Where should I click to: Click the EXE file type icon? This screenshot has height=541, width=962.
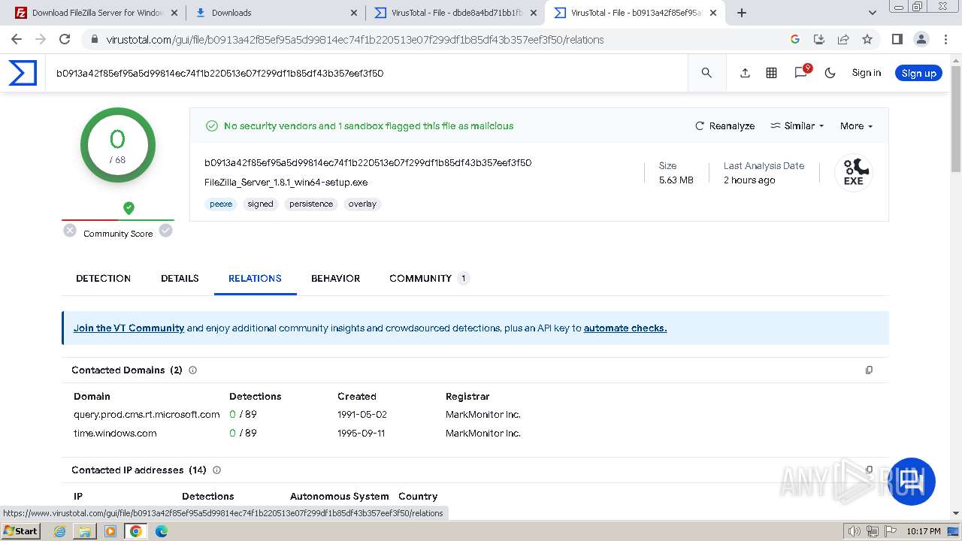(853, 172)
